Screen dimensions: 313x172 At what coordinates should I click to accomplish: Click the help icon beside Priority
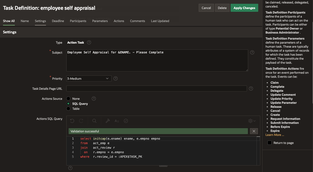(x=116, y=78)
